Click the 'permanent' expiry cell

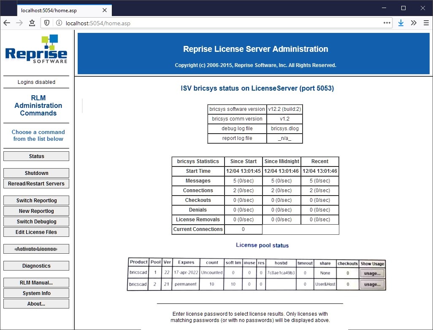pyautogui.click(x=186, y=284)
